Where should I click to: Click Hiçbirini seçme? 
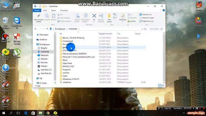point(147,18)
